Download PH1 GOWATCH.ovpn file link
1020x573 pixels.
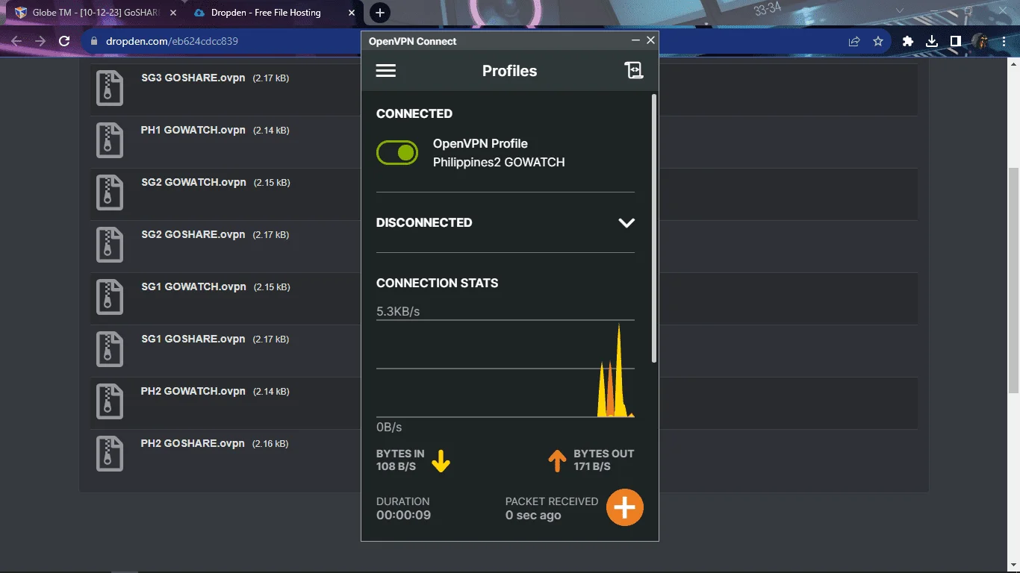click(x=193, y=130)
